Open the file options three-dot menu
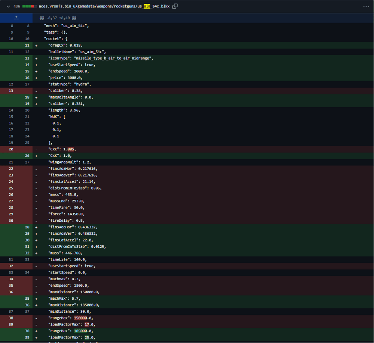 366,6
